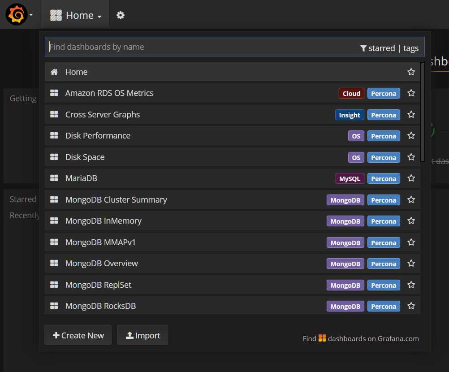Star the Disk Space dashboard
The image size is (449, 372).
pyautogui.click(x=411, y=157)
